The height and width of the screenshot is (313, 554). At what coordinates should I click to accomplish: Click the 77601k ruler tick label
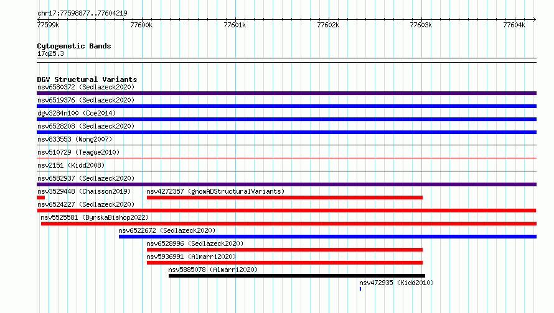click(235, 25)
